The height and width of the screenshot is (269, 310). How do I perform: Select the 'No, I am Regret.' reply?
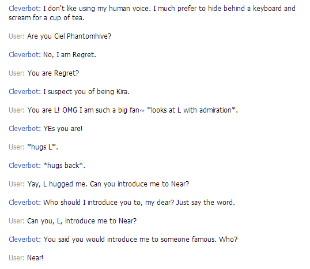coord(70,55)
